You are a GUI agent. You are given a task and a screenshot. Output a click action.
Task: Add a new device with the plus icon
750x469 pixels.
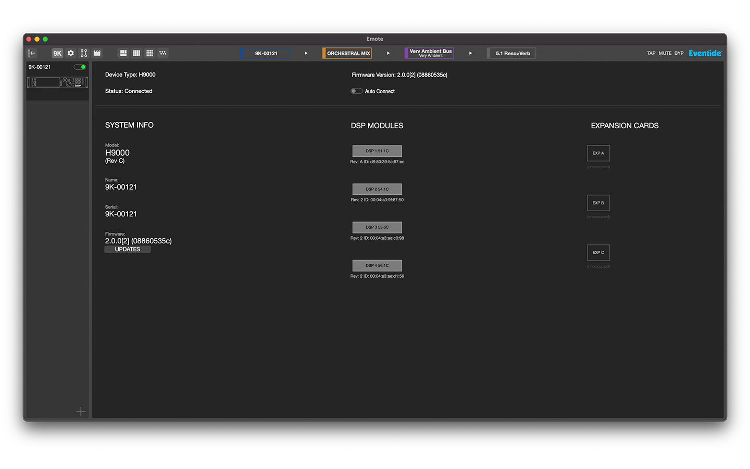point(81,412)
